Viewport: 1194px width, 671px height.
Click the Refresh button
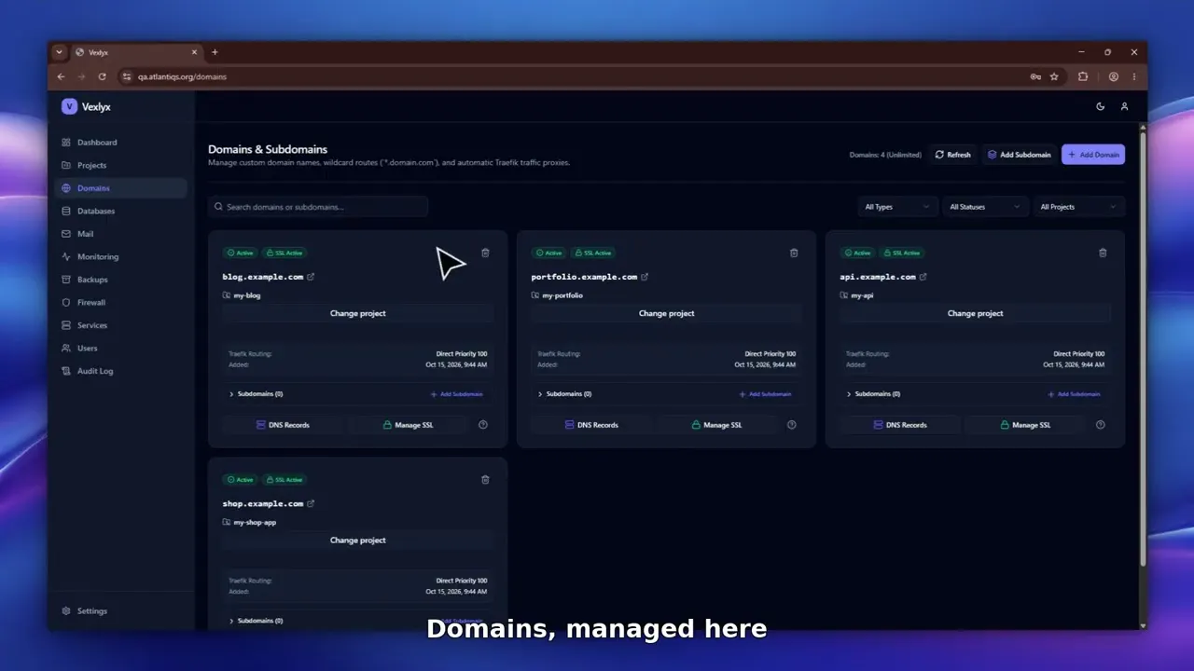pos(952,155)
